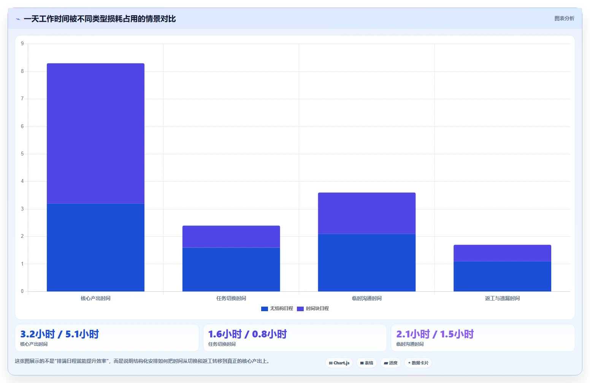Click the purple segment of 返工与遗漏时间 bar
Screen dimensions: 590x383
pyautogui.click(x=502, y=253)
